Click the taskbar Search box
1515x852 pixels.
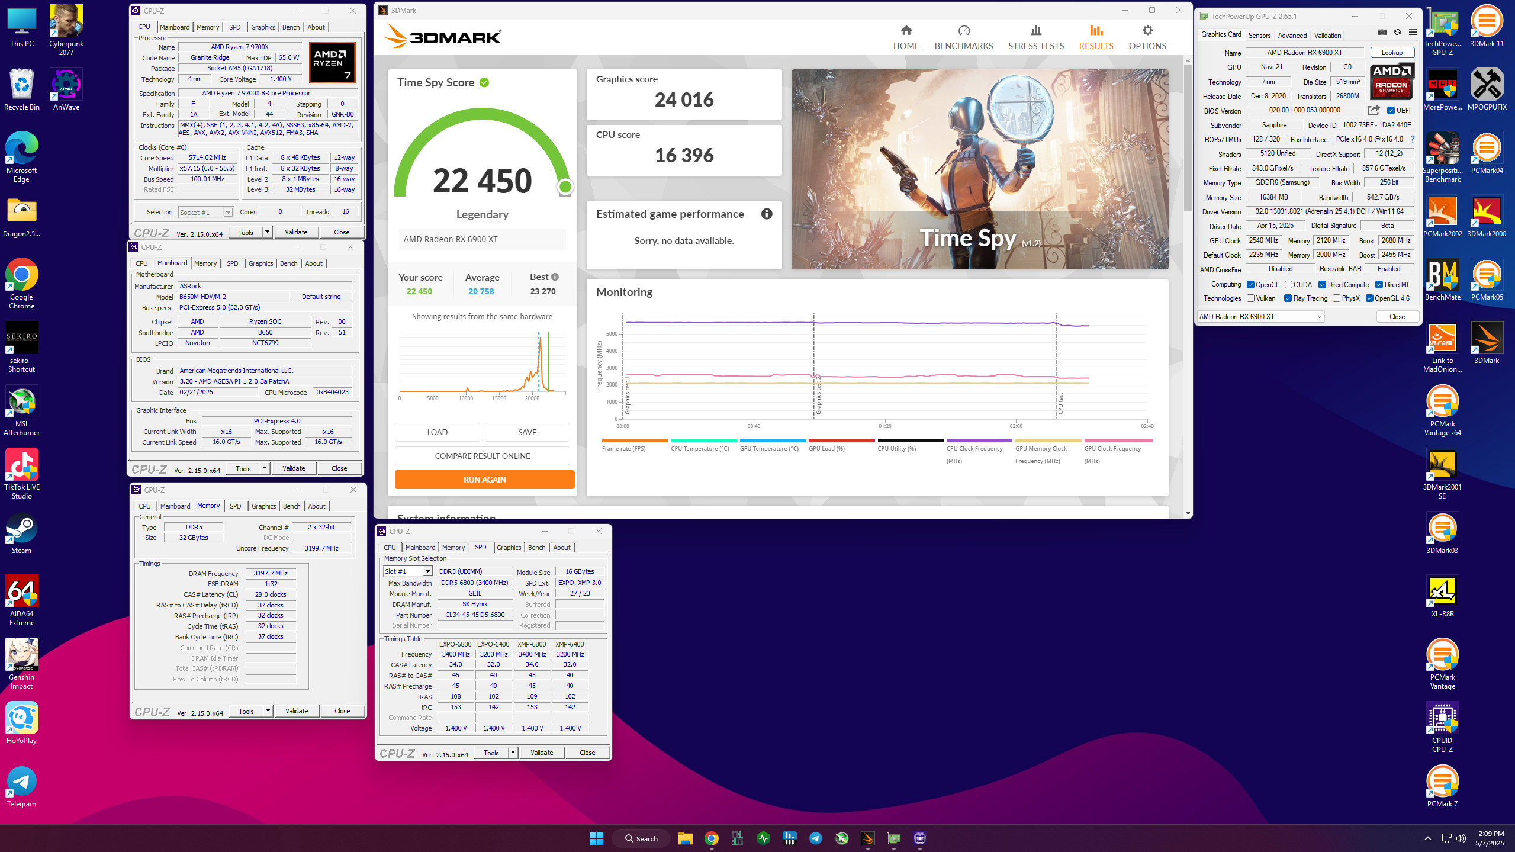(x=641, y=838)
